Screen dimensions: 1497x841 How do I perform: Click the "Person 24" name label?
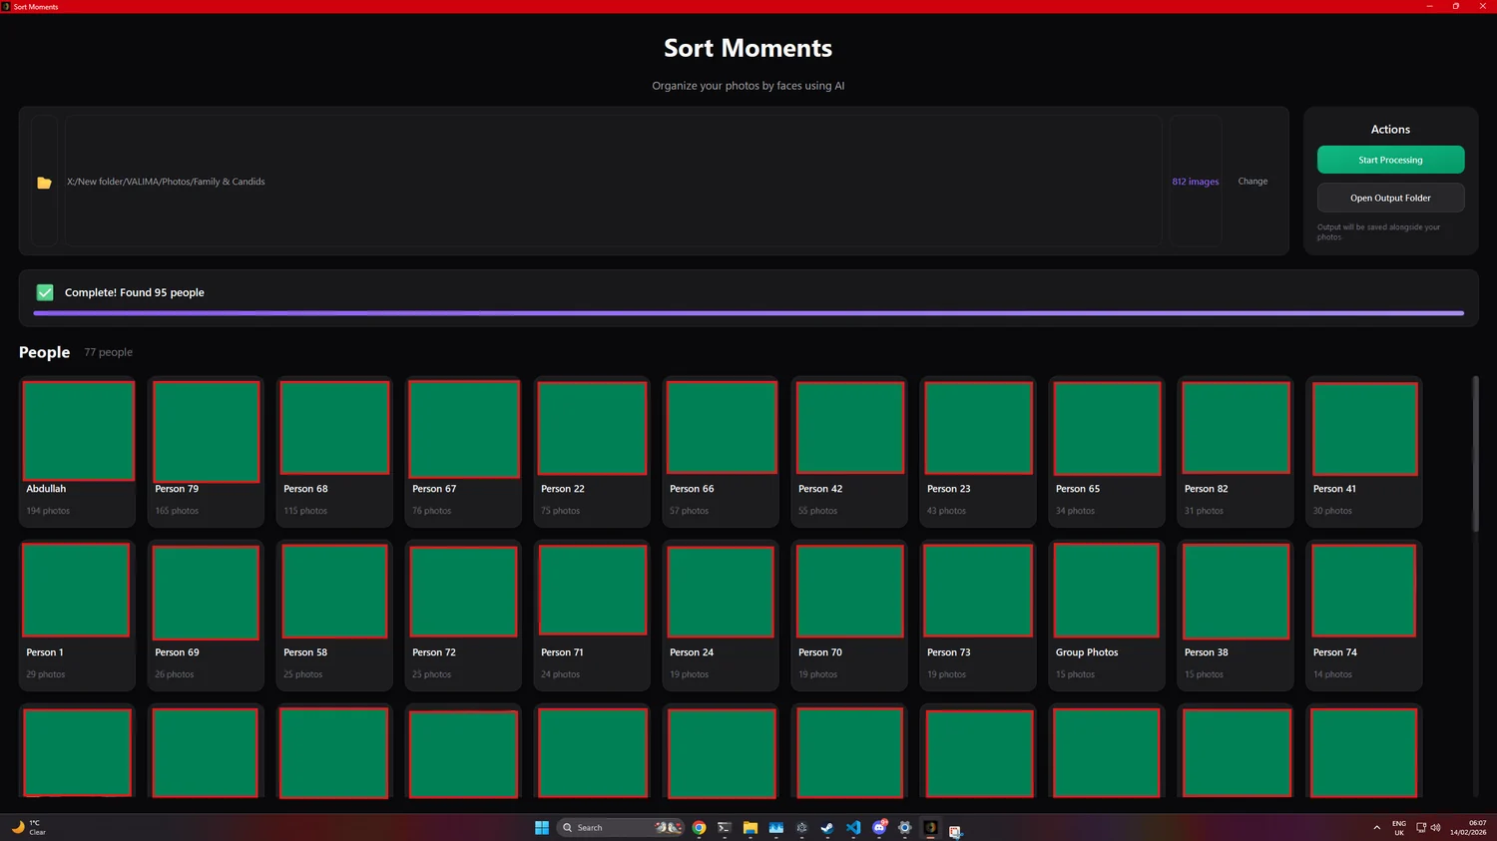[x=692, y=652]
